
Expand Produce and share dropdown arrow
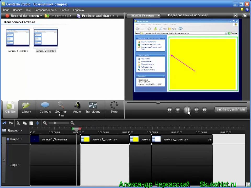(113, 16)
